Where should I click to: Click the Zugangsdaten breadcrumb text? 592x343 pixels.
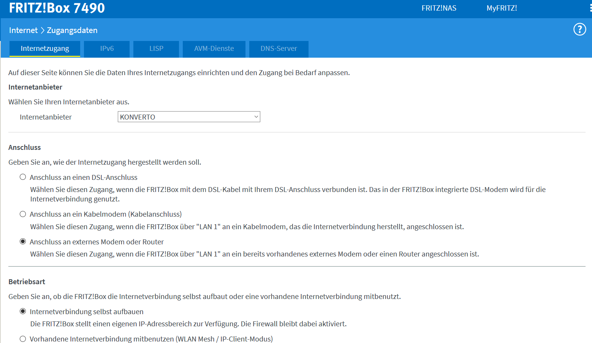[72, 30]
